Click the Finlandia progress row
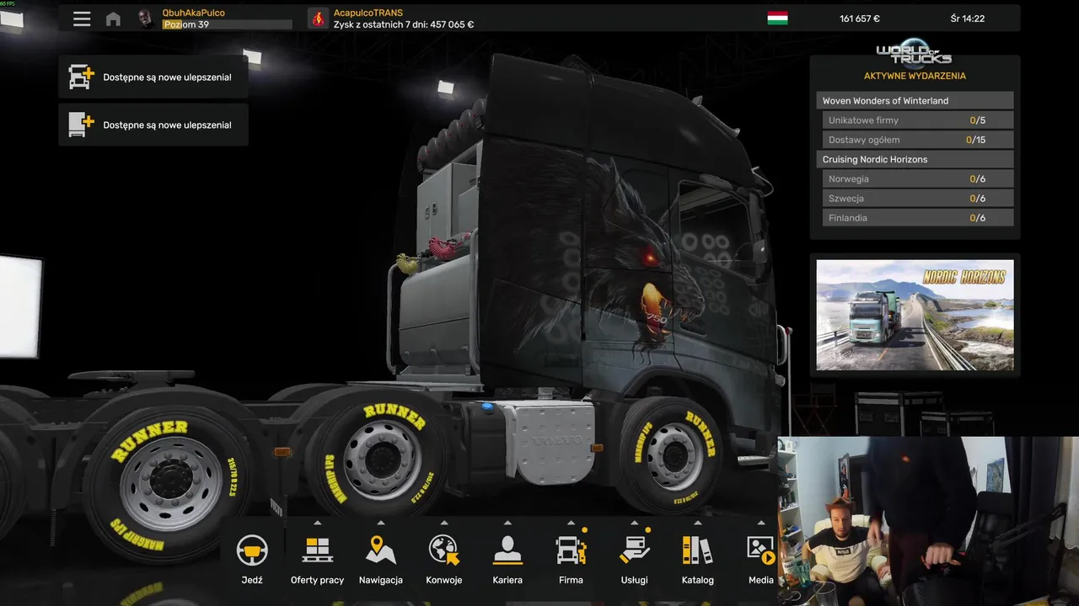 click(917, 217)
